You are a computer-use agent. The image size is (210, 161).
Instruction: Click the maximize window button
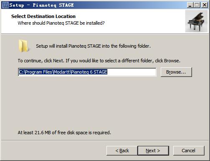197,5
